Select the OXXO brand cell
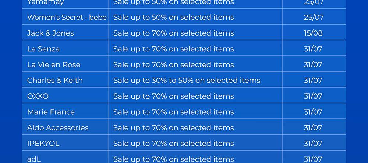This screenshot has width=368, height=163. point(38,96)
